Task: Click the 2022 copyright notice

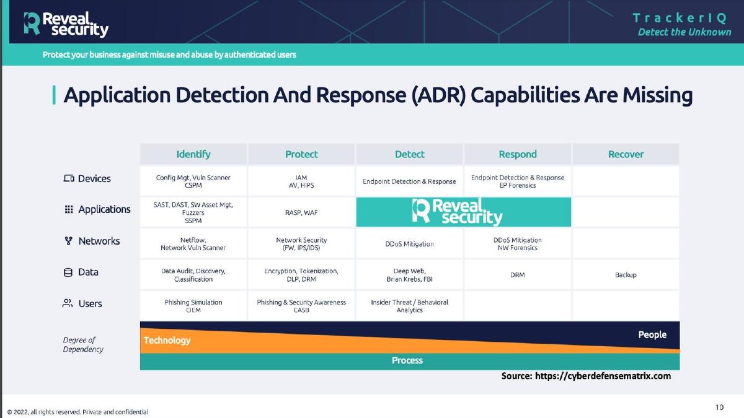Action: 77,412
